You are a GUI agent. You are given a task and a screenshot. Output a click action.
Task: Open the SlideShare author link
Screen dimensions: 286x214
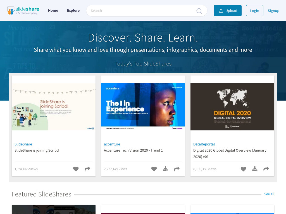23,144
